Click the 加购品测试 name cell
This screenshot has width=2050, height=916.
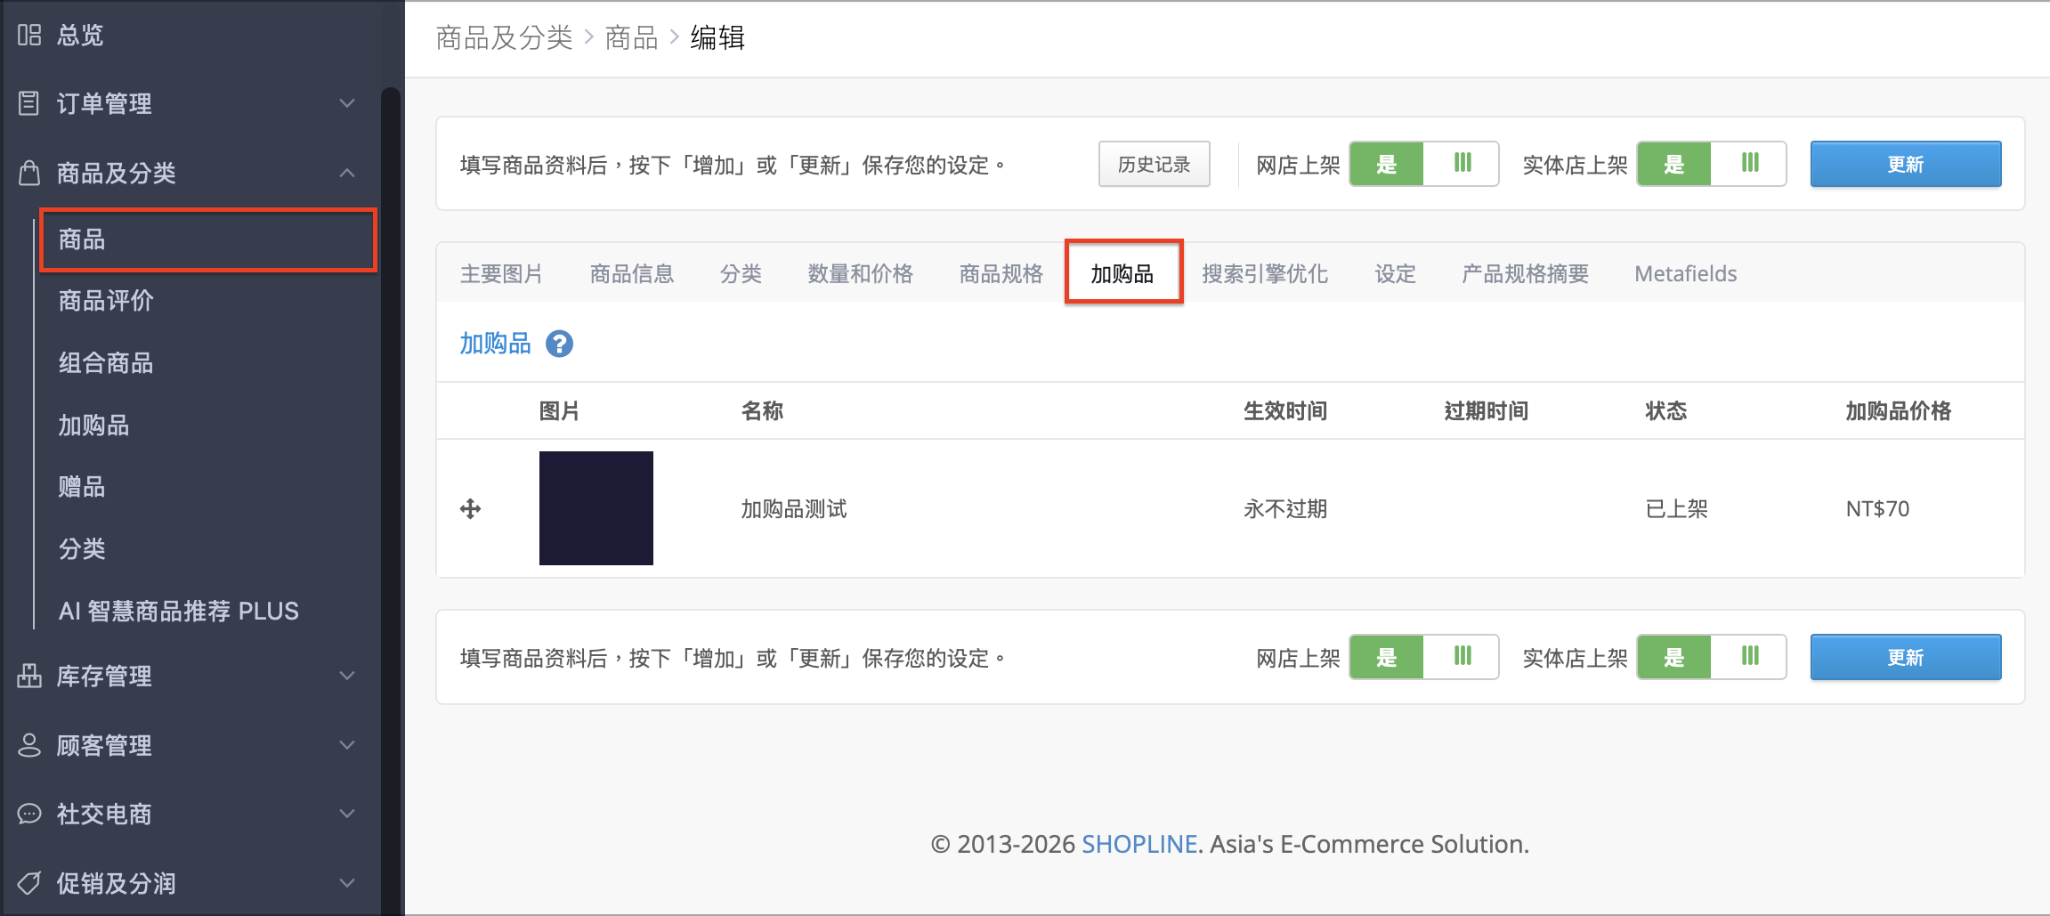[x=794, y=508]
